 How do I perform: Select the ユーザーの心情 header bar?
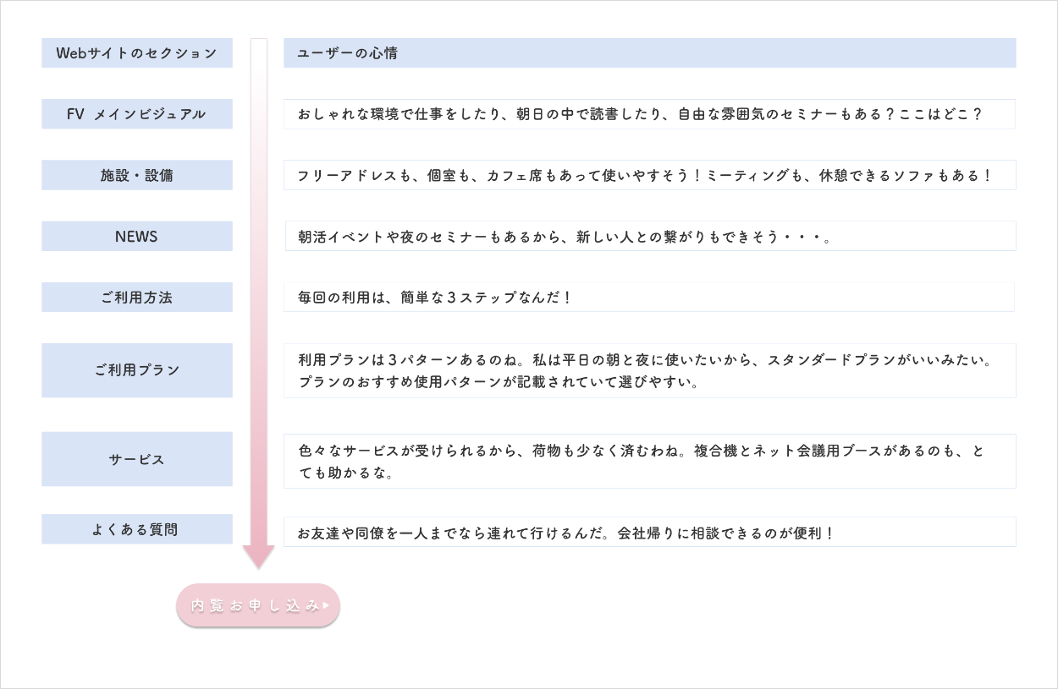pyautogui.click(x=649, y=52)
